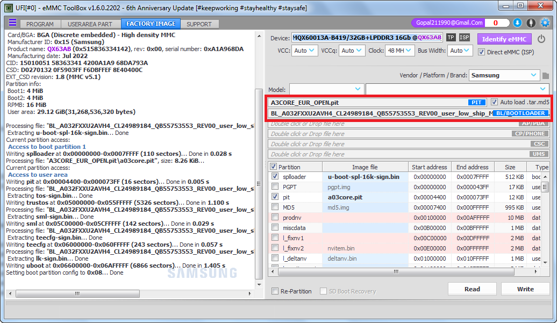Click the a03core.pit image file cell
Viewport: 557px width, 323px height.
click(x=365, y=197)
